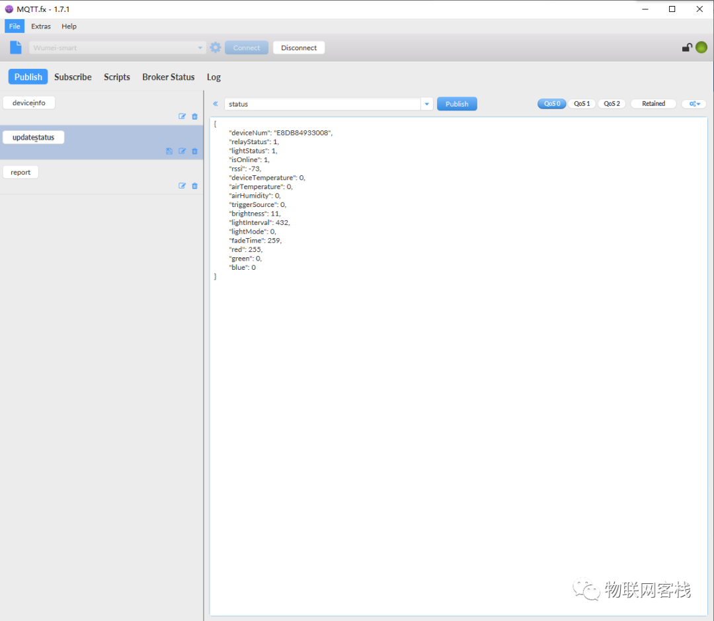
Task: Click the "airTemperature": 0 line
Action: click(260, 186)
